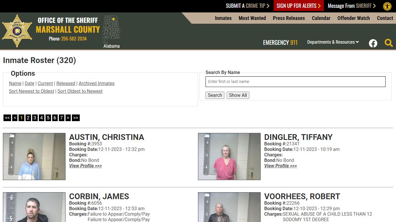View Profile for Dingler, Tiffany
Viewport: 396px width, 222px height.
[x=281, y=166]
